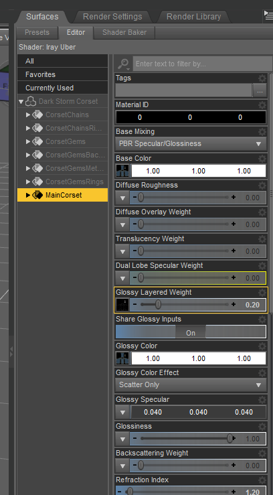
Task: Open the Glossy Color Effect dropdown
Action: click(191, 385)
